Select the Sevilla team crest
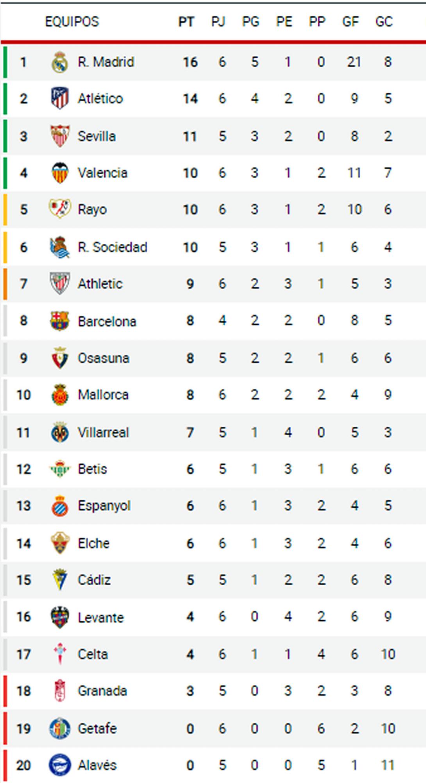The image size is (426, 783). tap(60, 136)
